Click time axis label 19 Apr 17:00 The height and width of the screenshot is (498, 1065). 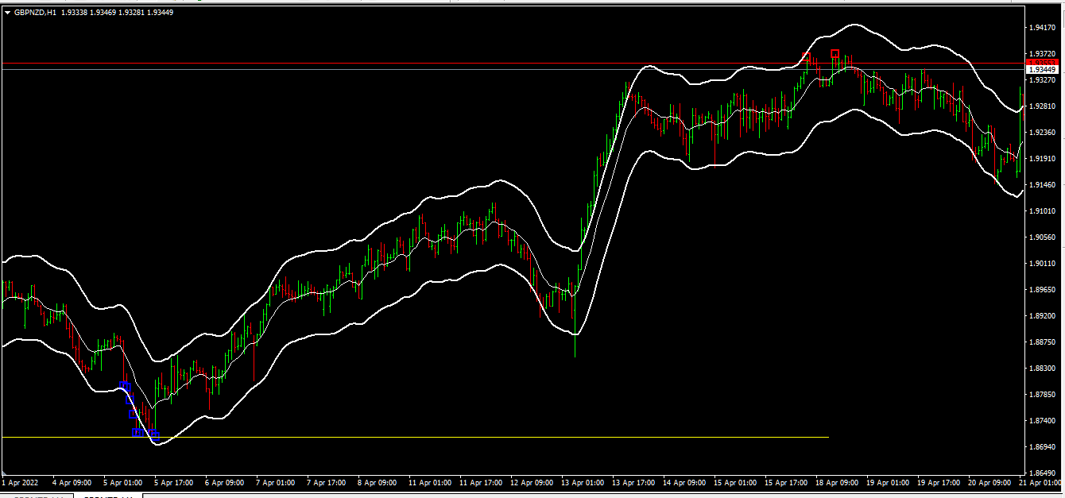click(939, 482)
